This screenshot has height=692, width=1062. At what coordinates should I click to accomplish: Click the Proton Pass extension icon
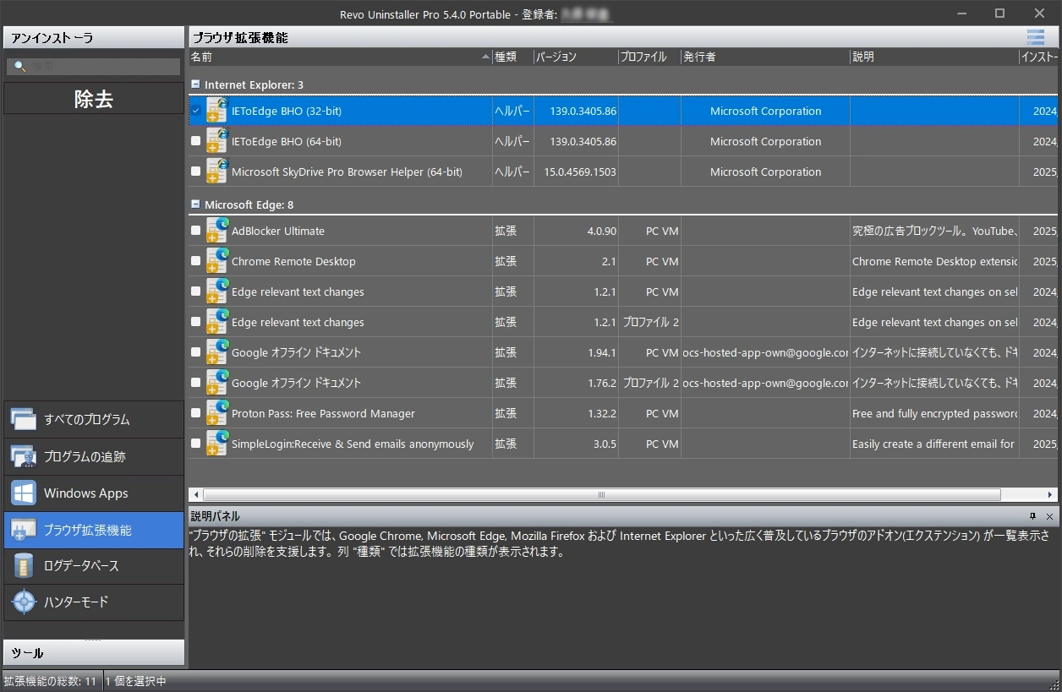(217, 413)
